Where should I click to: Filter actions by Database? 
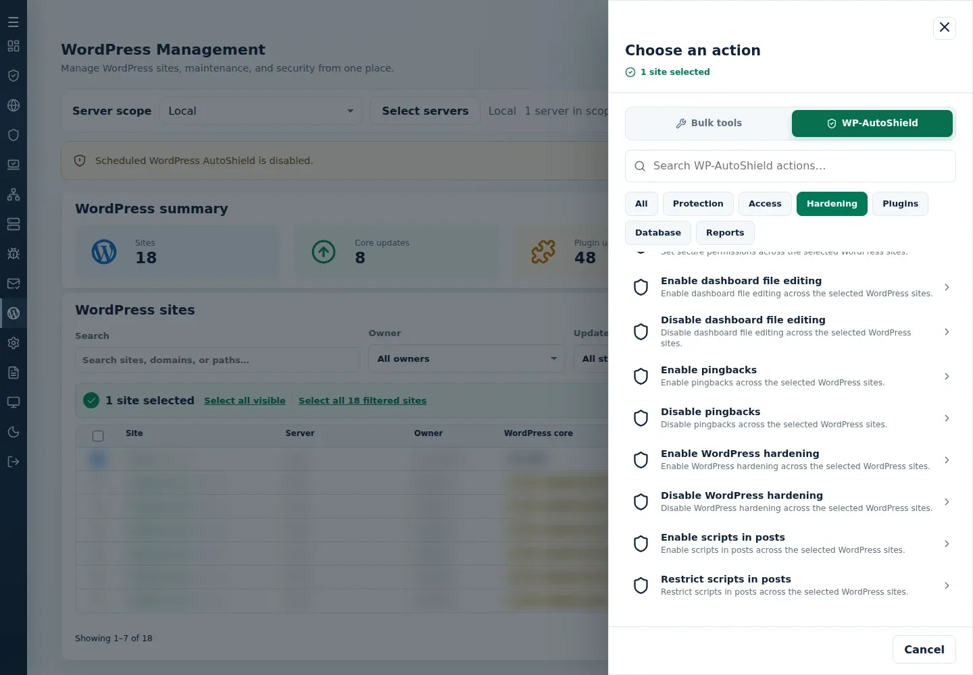tap(658, 233)
